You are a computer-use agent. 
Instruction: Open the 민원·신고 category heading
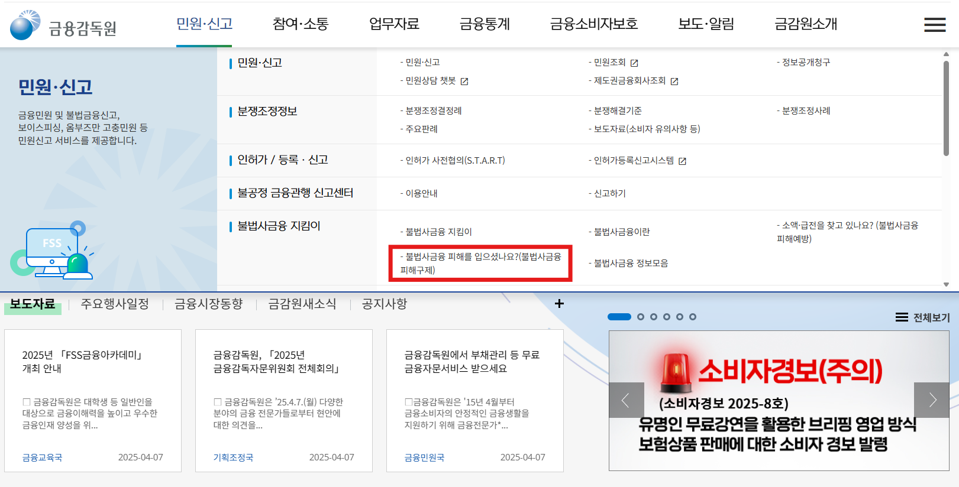260,63
